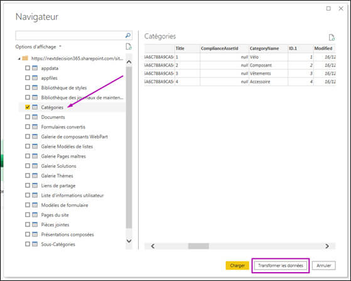Check the Bibliothèque de styles checkbox

coord(28,87)
